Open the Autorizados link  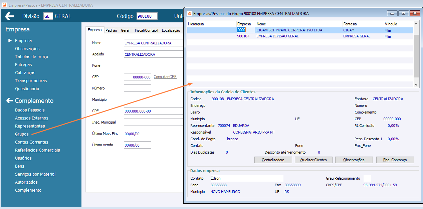[x=26, y=182]
